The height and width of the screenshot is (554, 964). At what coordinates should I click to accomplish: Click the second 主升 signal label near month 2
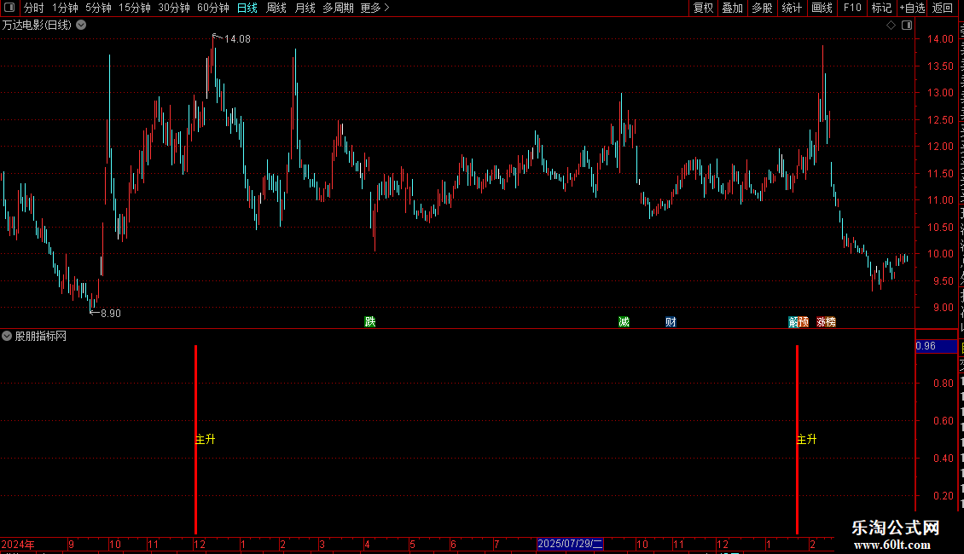[x=807, y=439]
